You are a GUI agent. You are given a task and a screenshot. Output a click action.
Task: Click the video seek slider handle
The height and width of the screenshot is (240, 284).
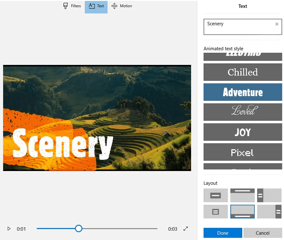(x=79, y=229)
